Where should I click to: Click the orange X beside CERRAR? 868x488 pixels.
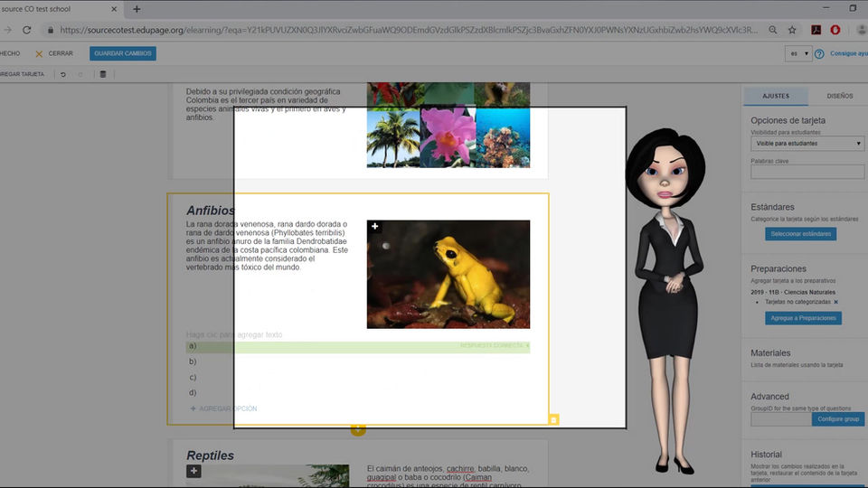coord(39,53)
